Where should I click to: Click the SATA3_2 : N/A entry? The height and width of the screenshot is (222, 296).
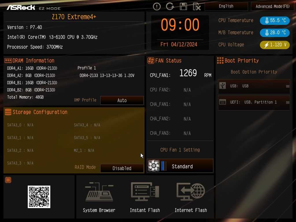coord(20,150)
